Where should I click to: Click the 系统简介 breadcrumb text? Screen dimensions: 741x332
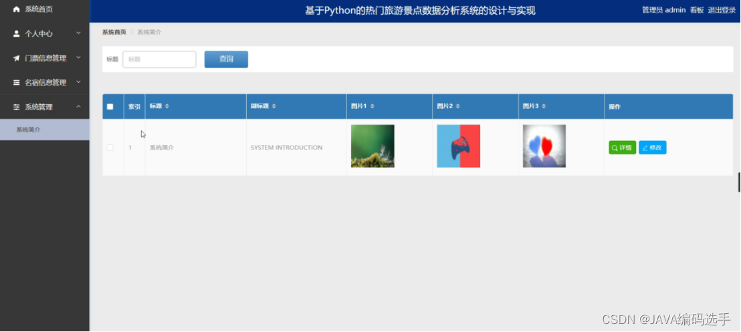149,32
